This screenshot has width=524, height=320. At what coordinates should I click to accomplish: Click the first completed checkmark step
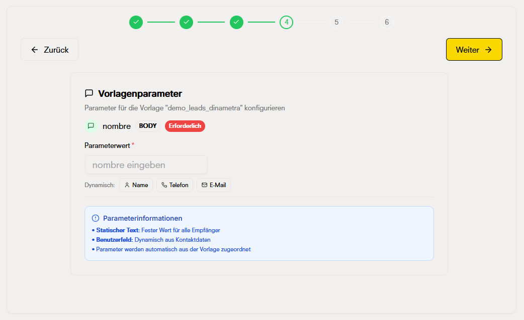(136, 22)
